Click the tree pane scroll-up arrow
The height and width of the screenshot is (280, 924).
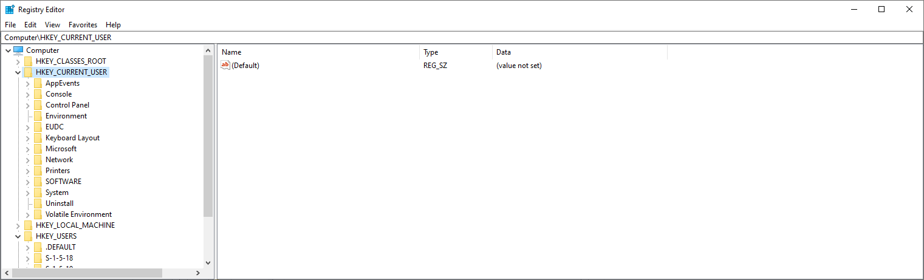[x=208, y=50]
